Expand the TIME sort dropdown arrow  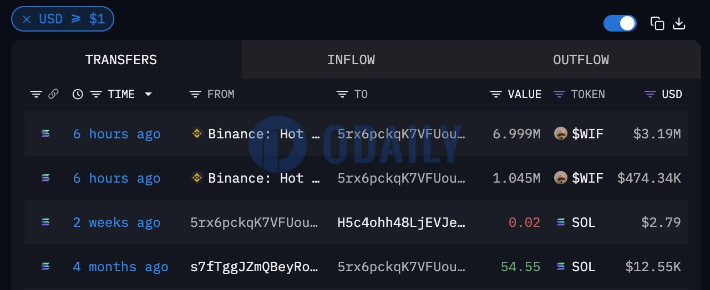[x=148, y=95]
